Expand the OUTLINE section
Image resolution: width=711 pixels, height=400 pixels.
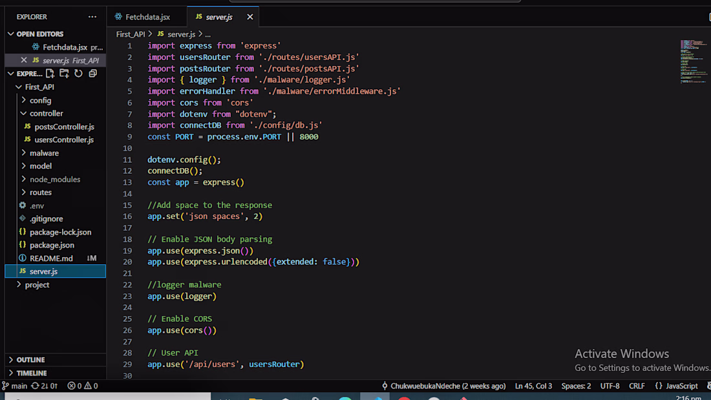point(30,359)
